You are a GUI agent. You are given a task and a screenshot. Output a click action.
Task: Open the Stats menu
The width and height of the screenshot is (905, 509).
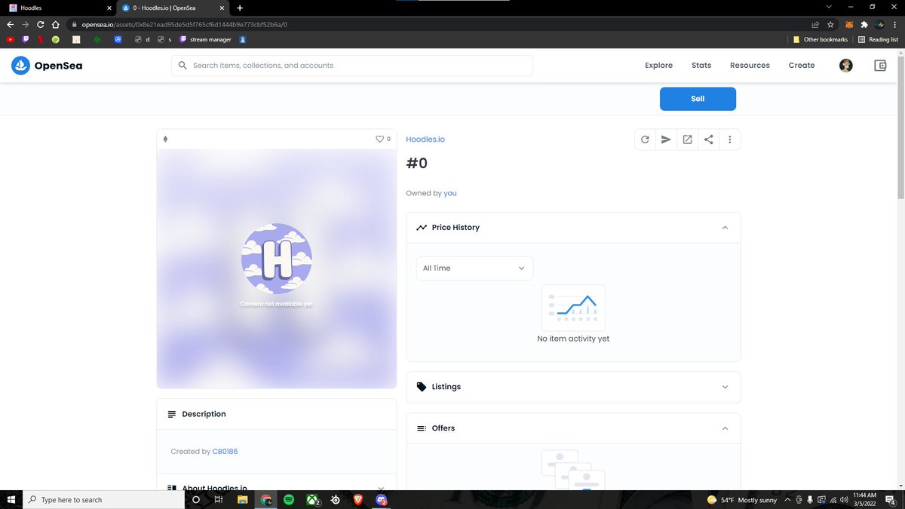point(701,66)
